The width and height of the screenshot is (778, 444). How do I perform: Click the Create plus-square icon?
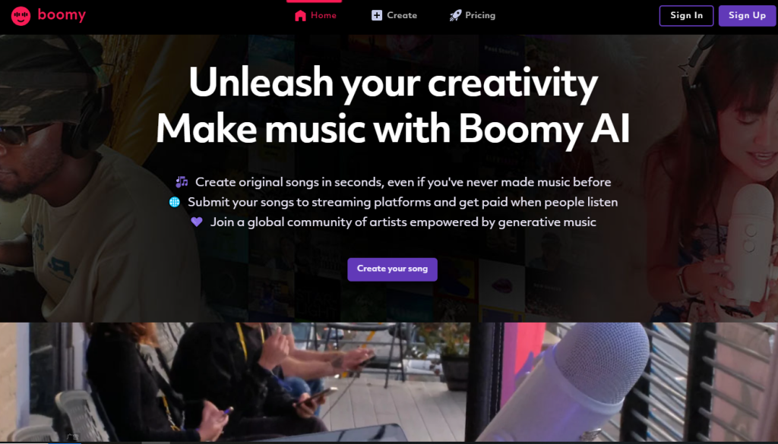point(377,15)
